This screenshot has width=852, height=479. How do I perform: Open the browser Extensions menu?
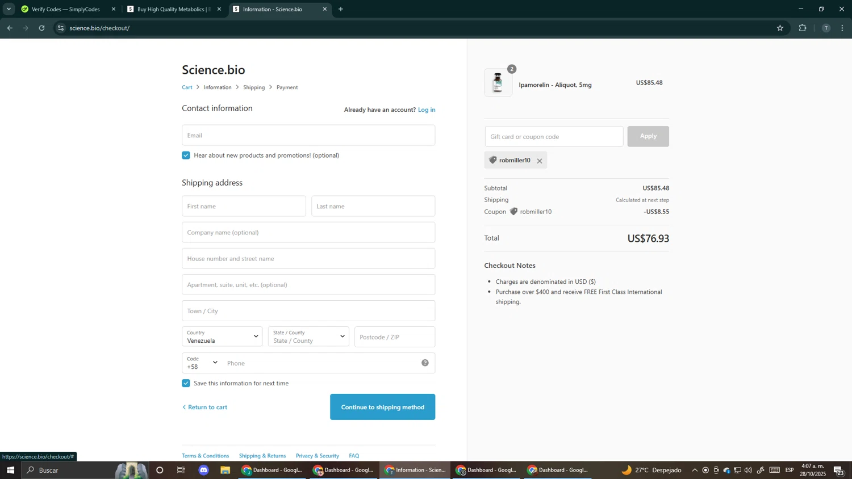tap(803, 28)
